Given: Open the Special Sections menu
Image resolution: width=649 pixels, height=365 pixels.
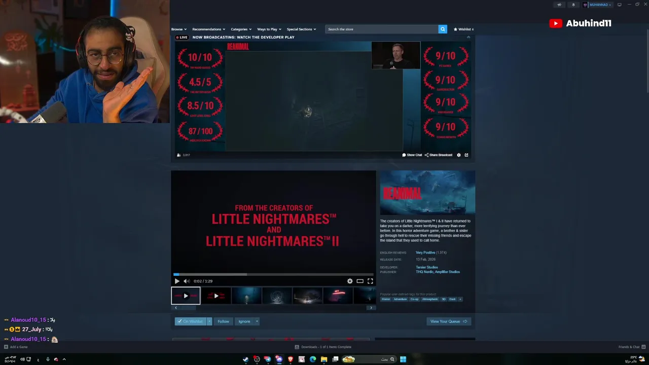Looking at the screenshot, I should click(301, 29).
